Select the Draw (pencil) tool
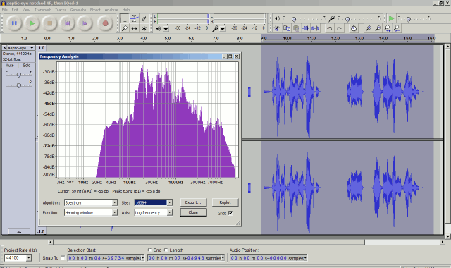The image size is (451, 268). click(x=144, y=19)
